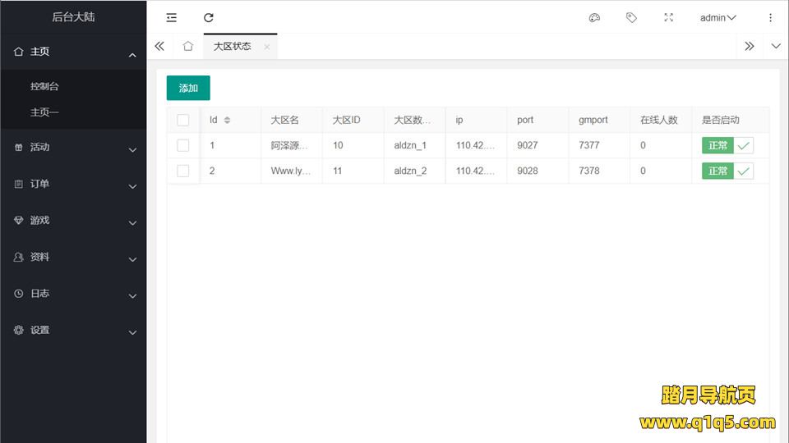The width and height of the screenshot is (789, 443).
Task: Click the tag note icon in header
Action: [631, 17]
